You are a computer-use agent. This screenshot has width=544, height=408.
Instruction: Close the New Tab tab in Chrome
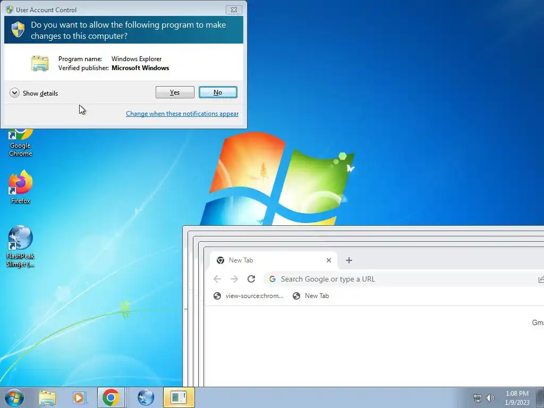pyautogui.click(x=329, y=260)
